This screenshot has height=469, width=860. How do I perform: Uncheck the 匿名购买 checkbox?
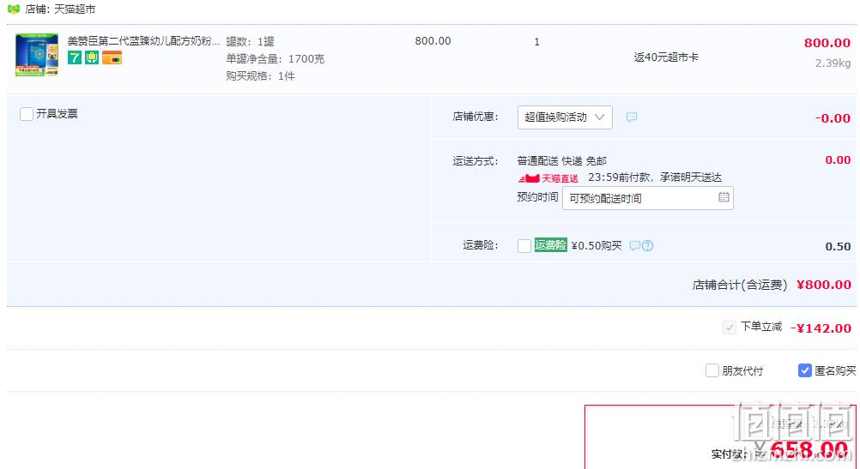(804, 371)
